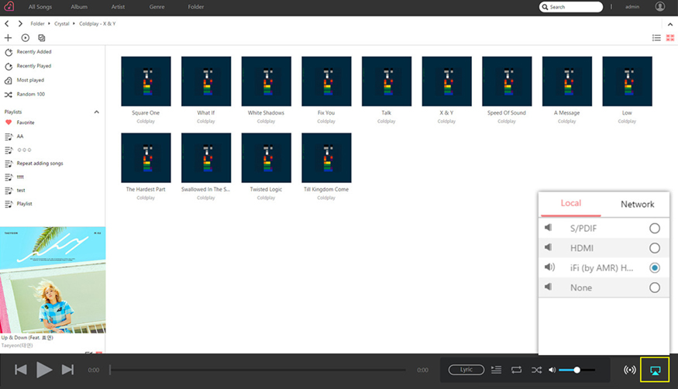This screenshot has width=678, height=389.
Task: Open the Speed Of Sound thumbnail
Action: point(507,81)
